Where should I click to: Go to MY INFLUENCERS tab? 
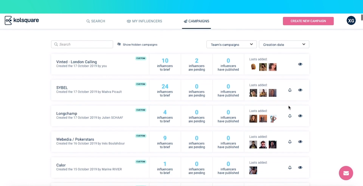pos(144,21)
